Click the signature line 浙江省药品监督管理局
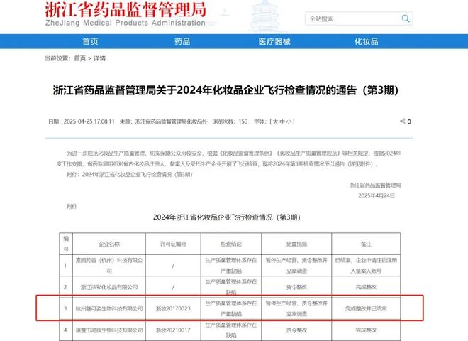Screen dimensions: 468x341 click(x=375, y=185)
